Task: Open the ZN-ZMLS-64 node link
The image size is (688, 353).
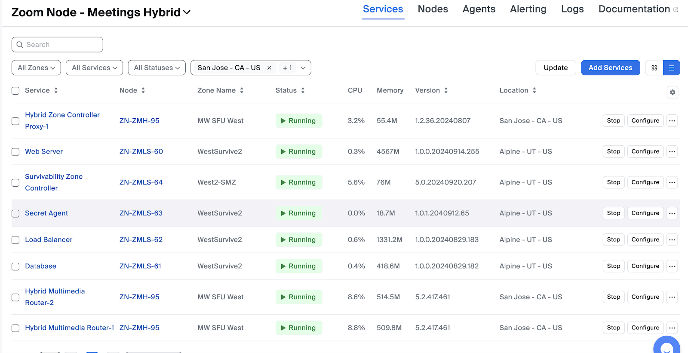Action: point(141,182)
